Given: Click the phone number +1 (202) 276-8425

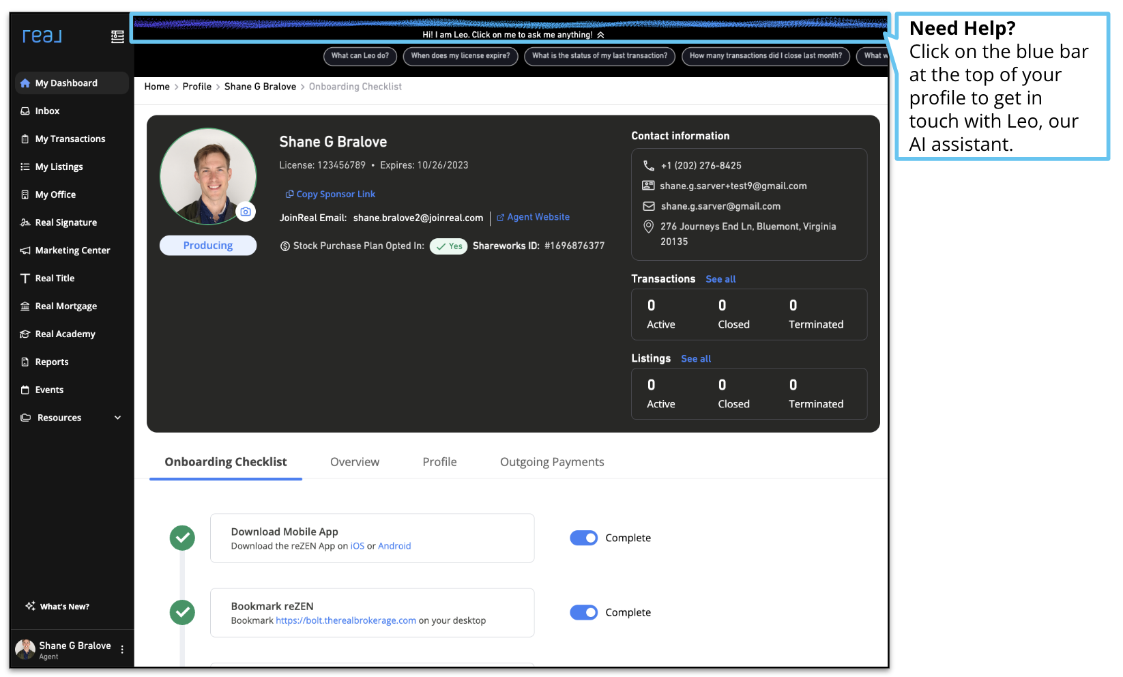Looking at the screenshot, I should pos(701,166).
